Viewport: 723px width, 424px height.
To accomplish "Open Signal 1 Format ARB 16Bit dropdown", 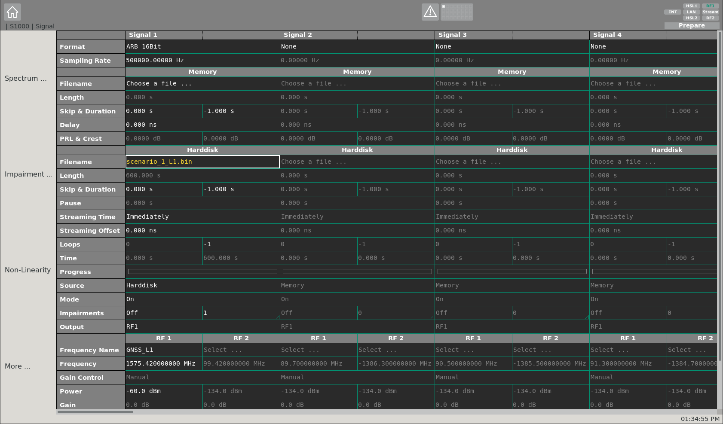I will pyautogui.click(x=202, y=47).
